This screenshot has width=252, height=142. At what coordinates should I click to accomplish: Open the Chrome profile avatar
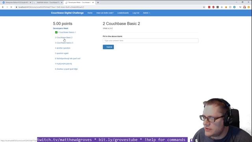245,7
